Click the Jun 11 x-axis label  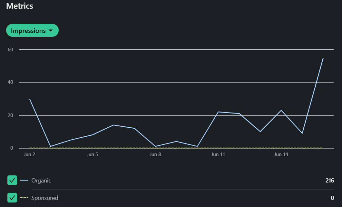(218, 154)
